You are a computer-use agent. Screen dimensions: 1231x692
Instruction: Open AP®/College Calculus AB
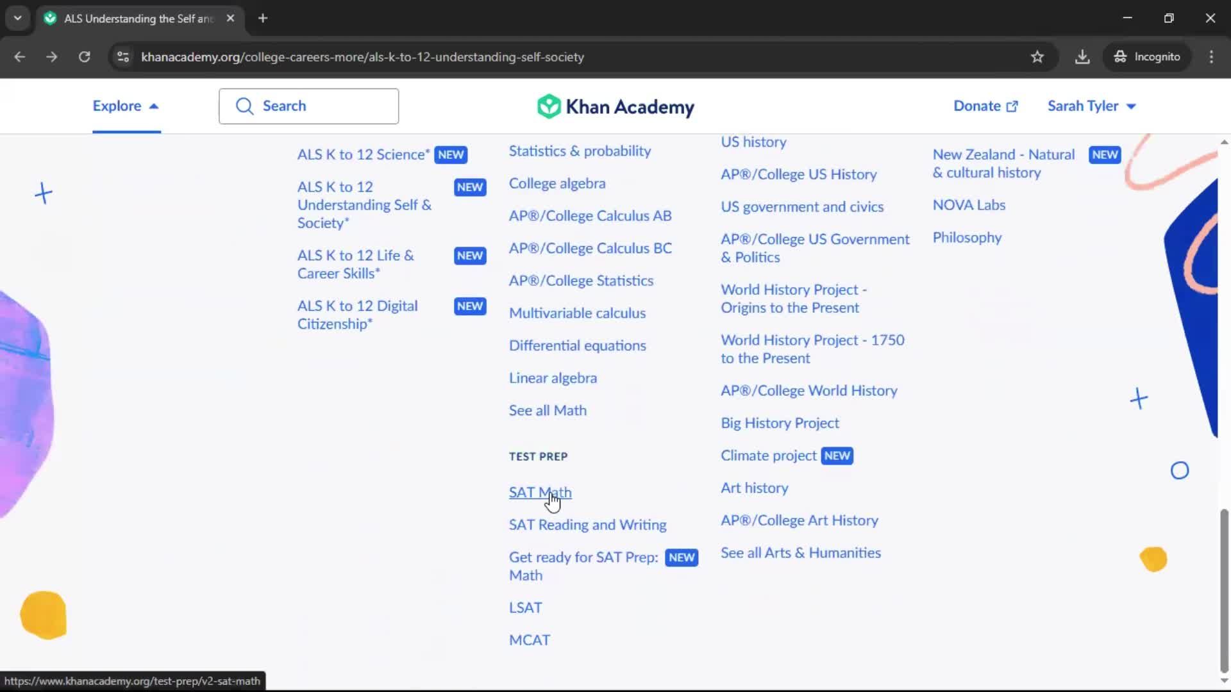[590, 216]
